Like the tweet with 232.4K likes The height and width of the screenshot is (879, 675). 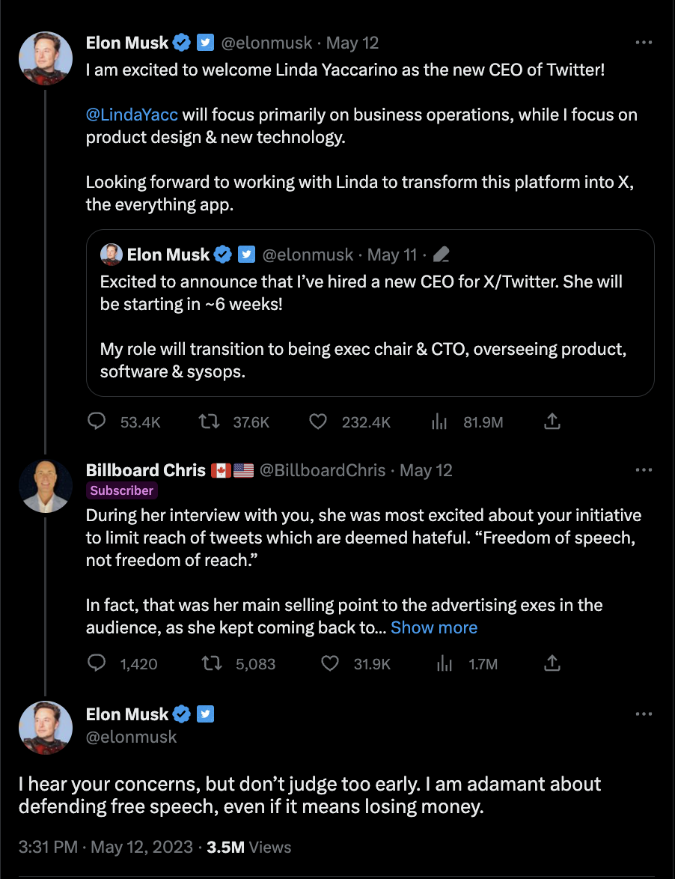coord(318,422)
